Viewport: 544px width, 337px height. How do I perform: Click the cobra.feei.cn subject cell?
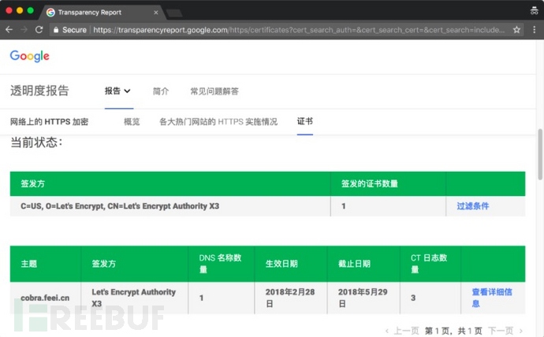pos(45,298)
